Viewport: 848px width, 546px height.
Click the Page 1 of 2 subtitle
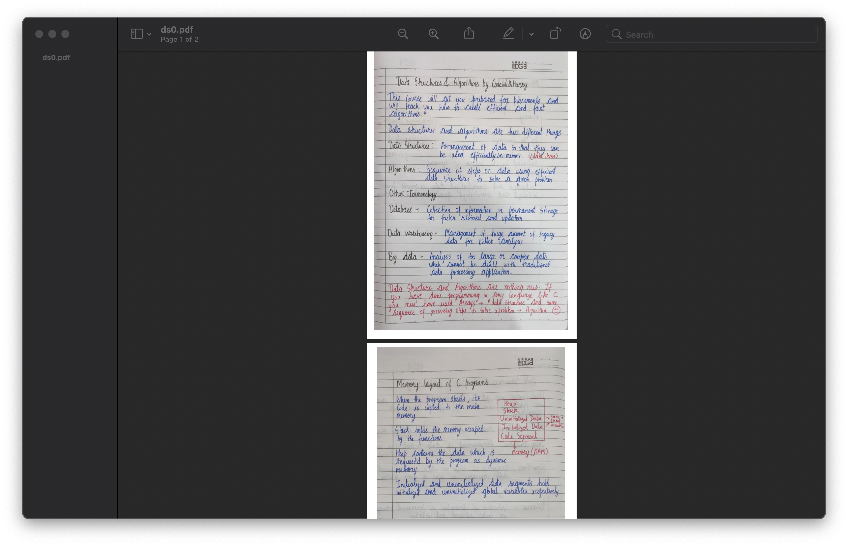point(179,40)
